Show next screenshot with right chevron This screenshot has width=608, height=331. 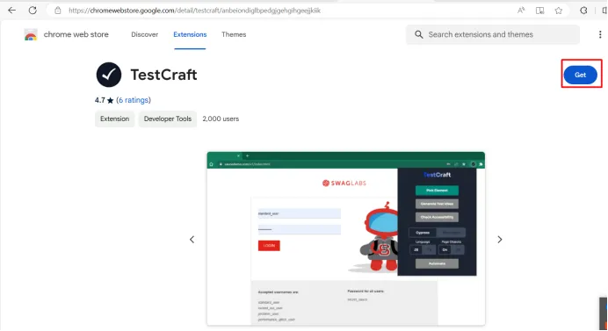click(x=500, y=240)
